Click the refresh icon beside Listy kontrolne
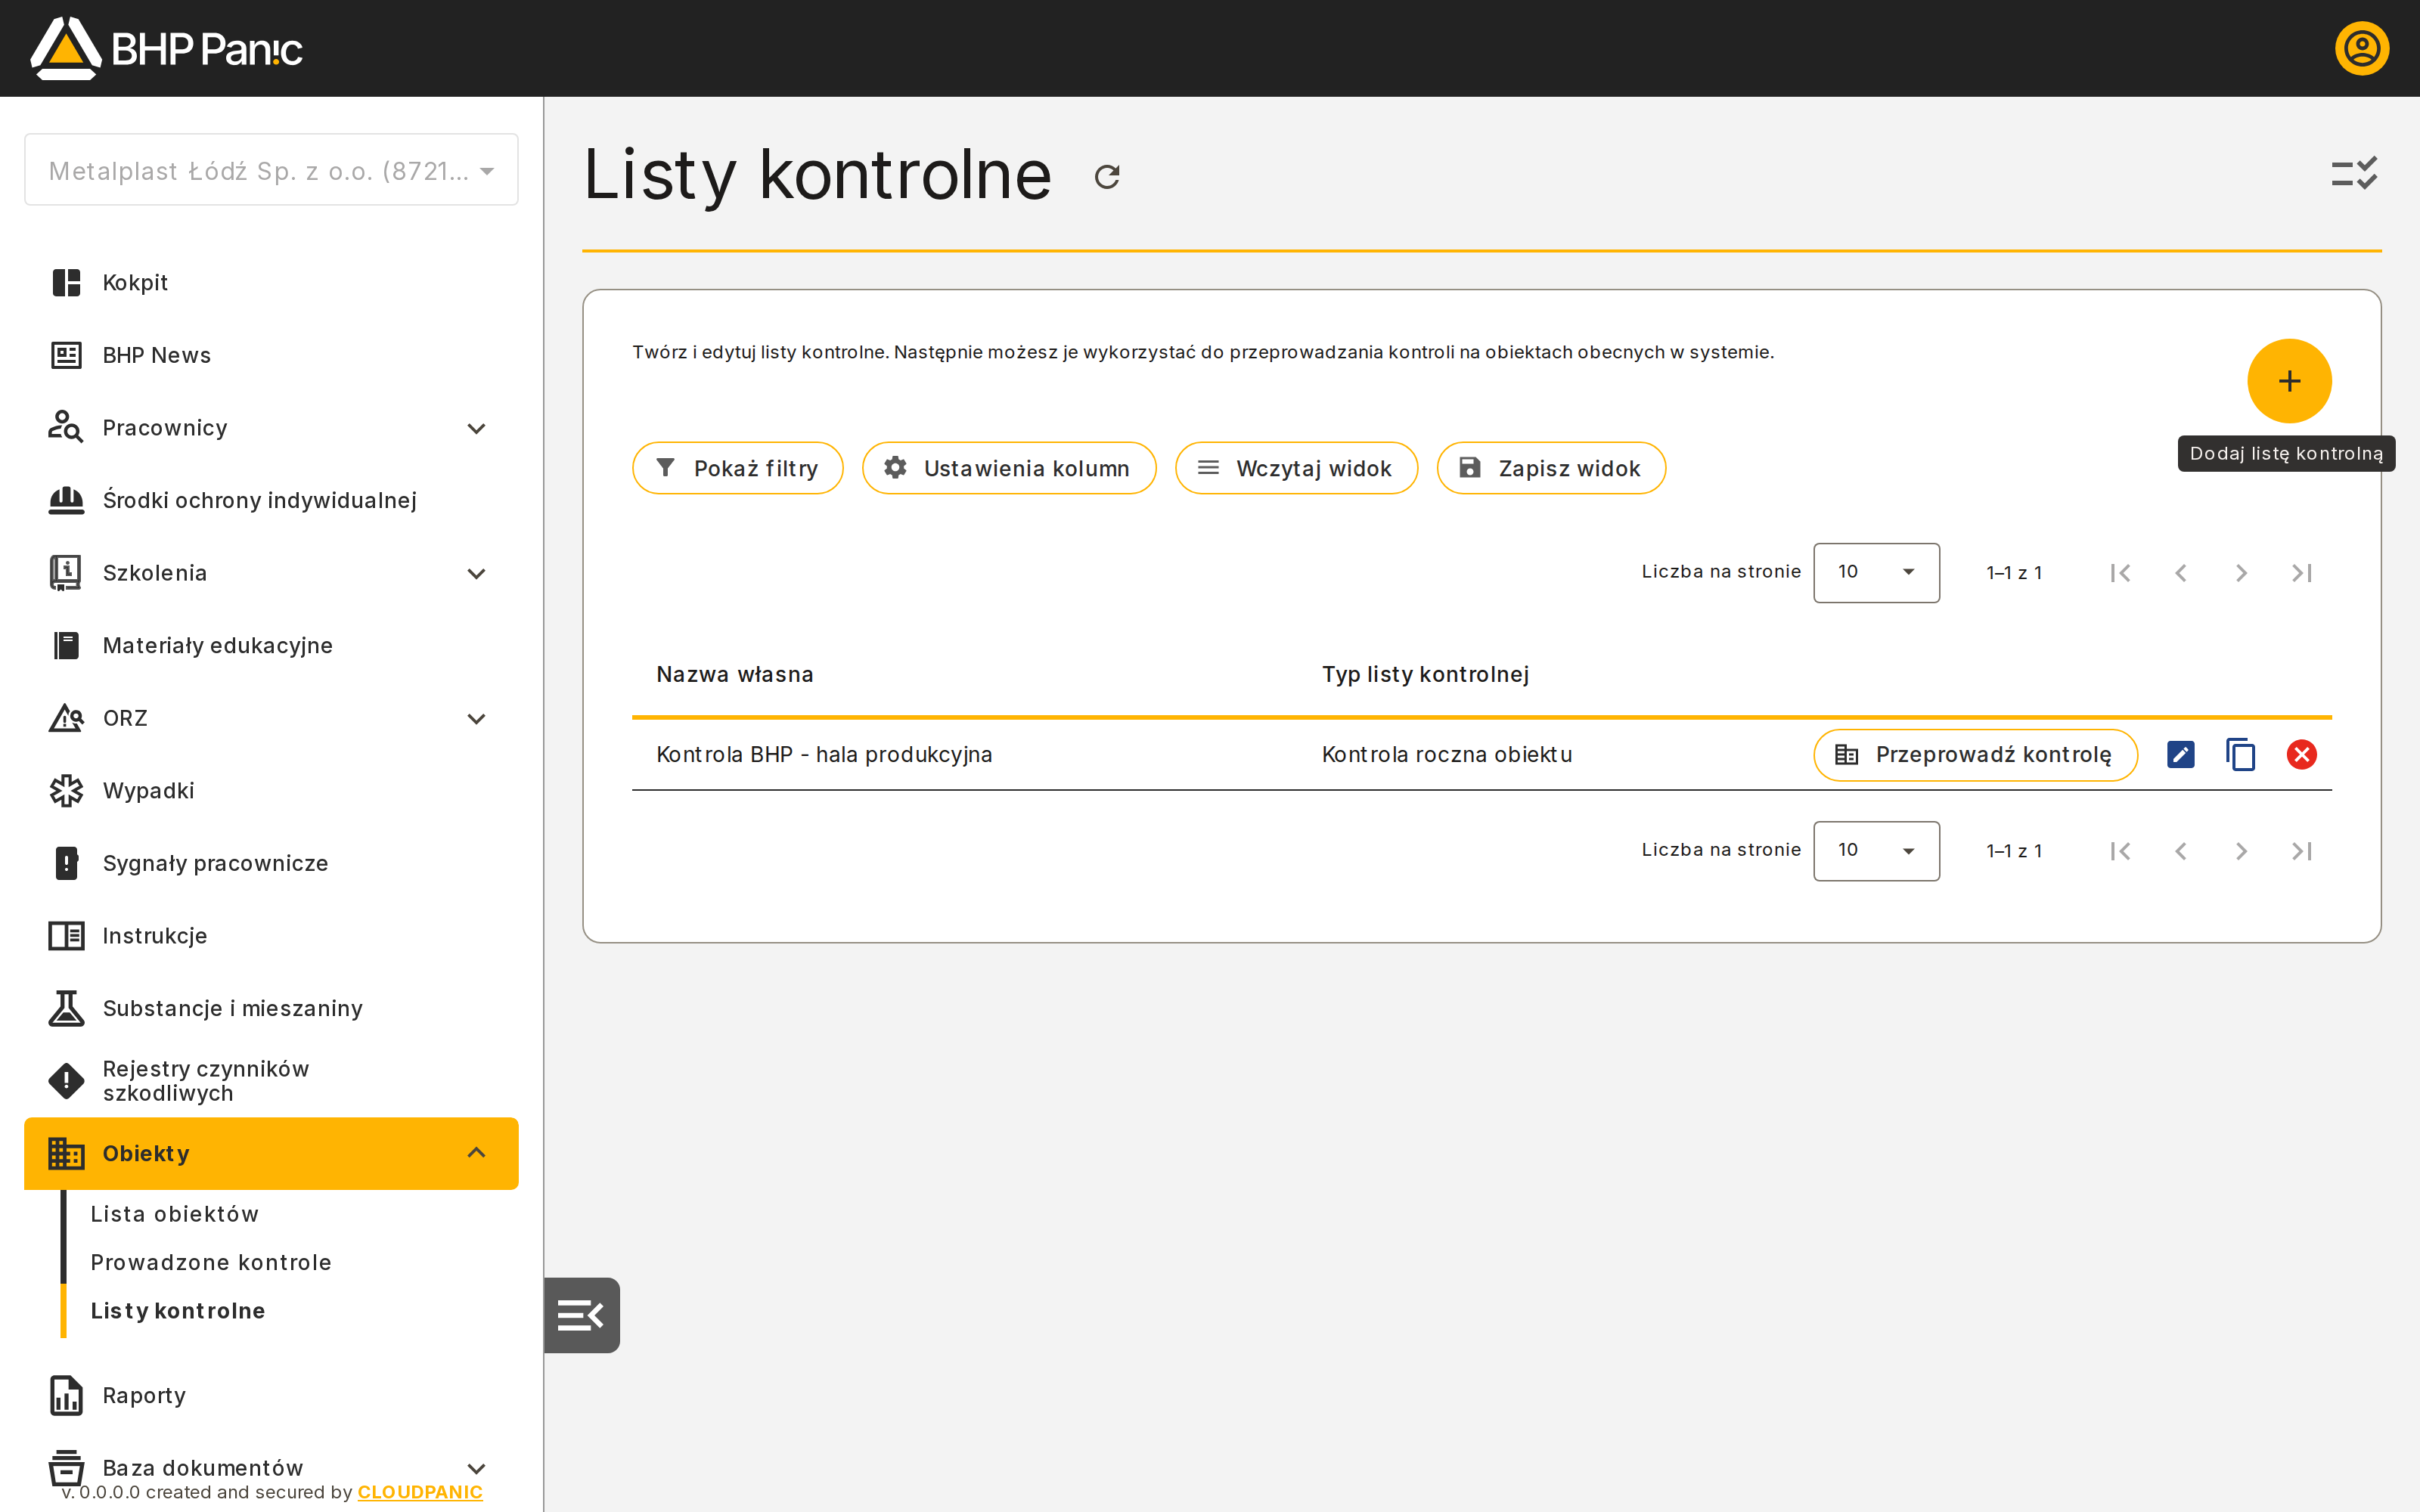Screen dimensions: 2420x1512 pyautogui.click(x=1106, y=177)
